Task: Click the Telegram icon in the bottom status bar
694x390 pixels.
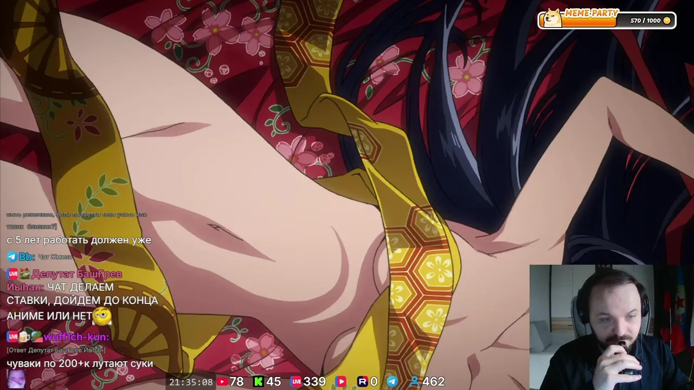Action: pyautogui.click(x=392, y=382)
